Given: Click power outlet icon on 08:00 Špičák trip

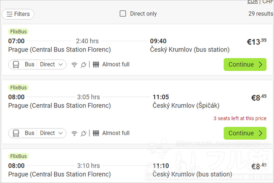Looking at the screenshot, I should 83,133.
